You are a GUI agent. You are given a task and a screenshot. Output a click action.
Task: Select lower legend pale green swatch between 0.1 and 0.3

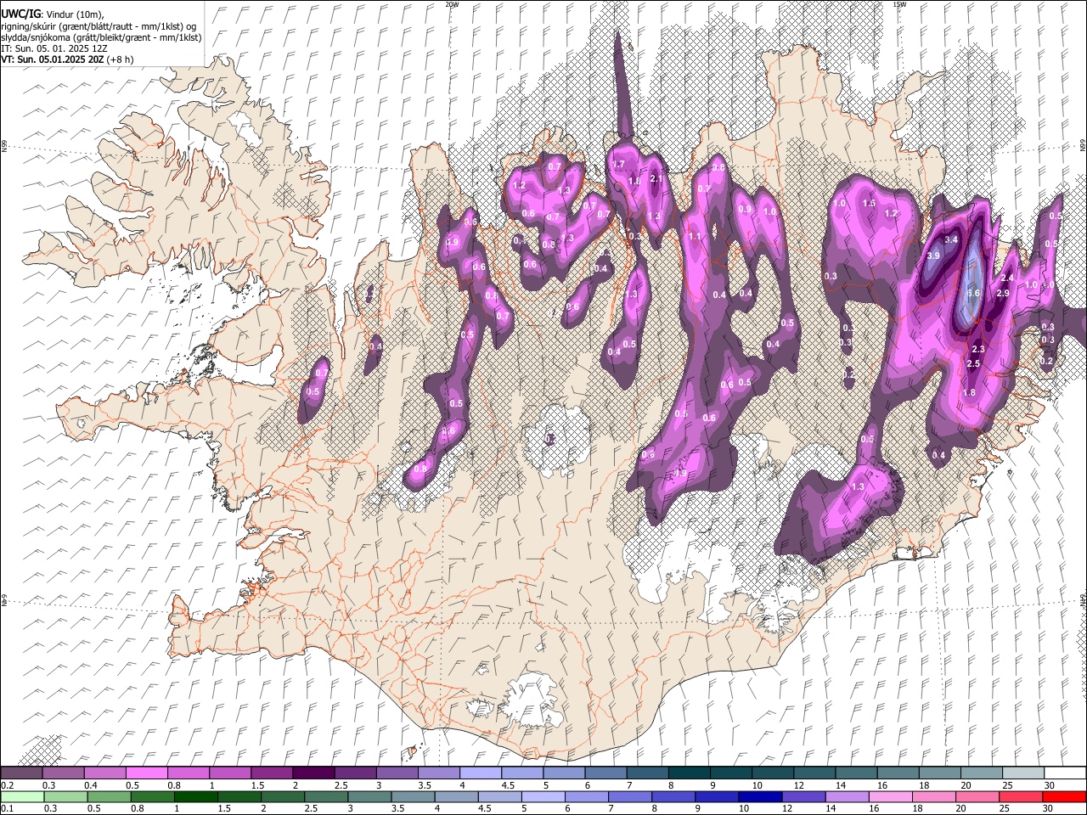click(x=21, y=797)
